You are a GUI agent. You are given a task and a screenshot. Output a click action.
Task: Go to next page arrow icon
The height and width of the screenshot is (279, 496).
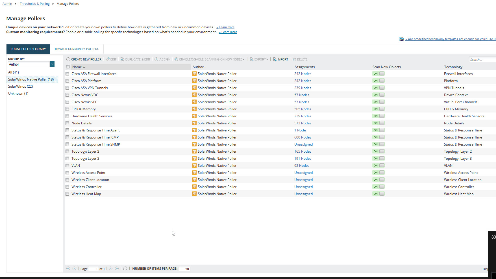tap(110, 269)
